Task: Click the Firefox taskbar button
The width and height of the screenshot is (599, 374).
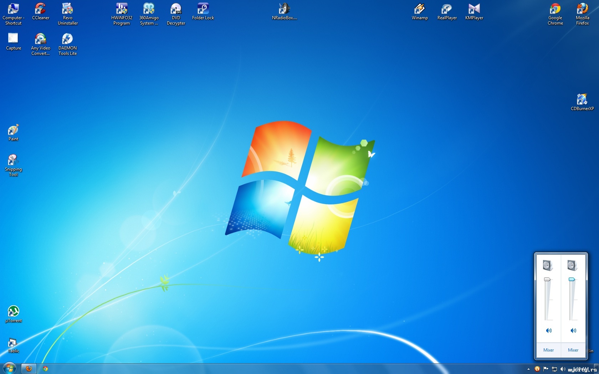Action: (x=29, y=369)
